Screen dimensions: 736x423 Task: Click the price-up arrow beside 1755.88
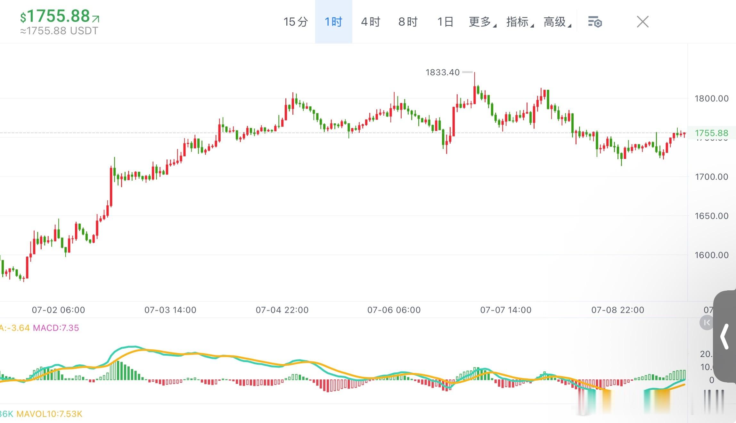(95, 19)
